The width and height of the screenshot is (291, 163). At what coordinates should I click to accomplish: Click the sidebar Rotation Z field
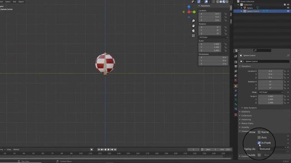coord(210,34)
